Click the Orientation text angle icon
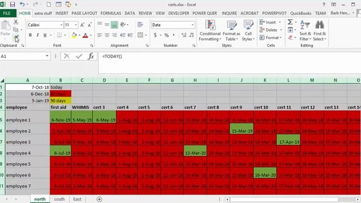This screenshot has width=361, height=203. point(123,25)
